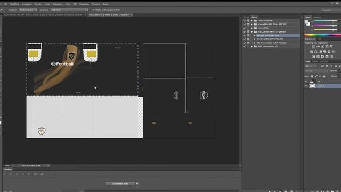Expand 'Numbers PES 2014 to PES 2013' action
The image size is (341, 192).
click(x=255, y=39)
